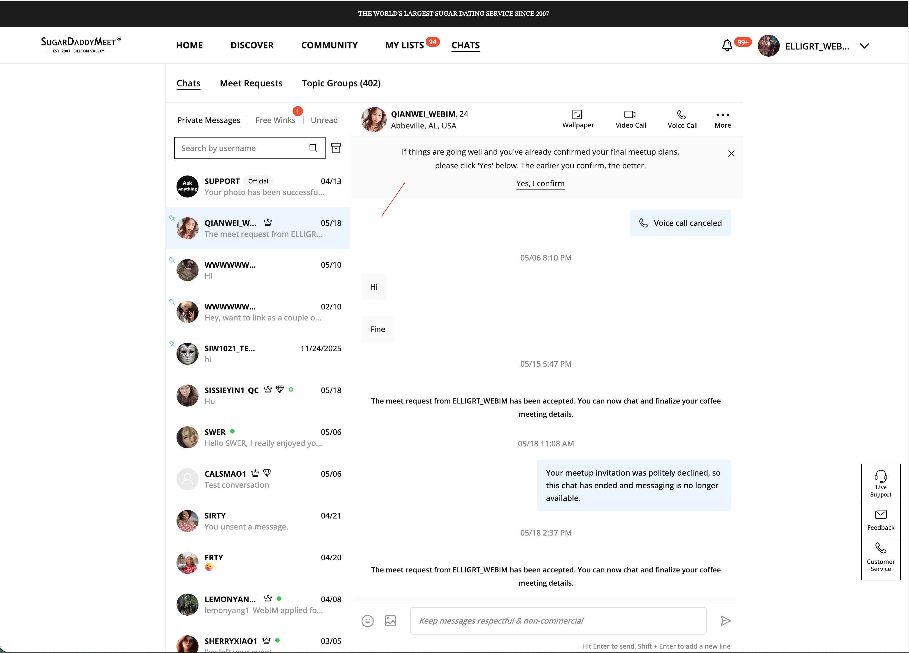Open the WWWWWW chat dated 05/10

(x=257, y=270)
